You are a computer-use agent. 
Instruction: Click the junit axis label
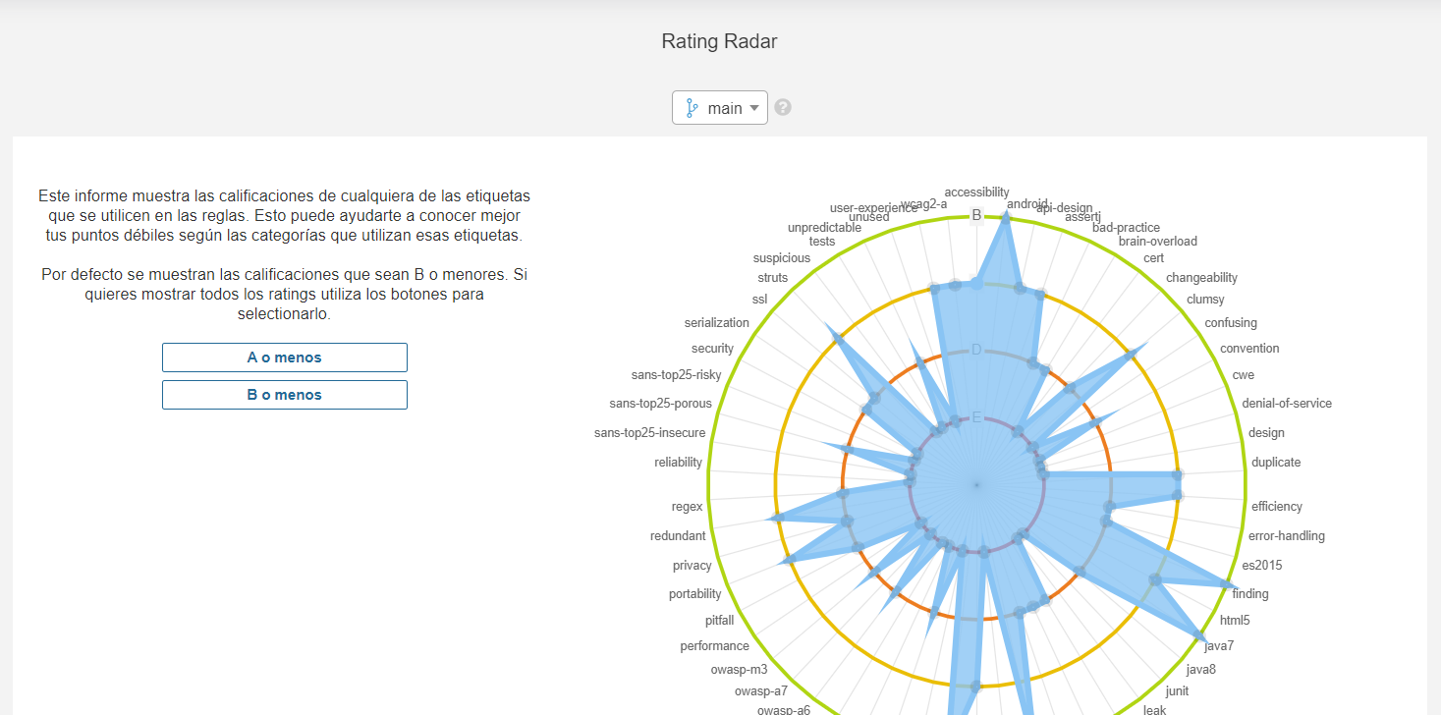pyautogui.click(x=1177, y=691)
